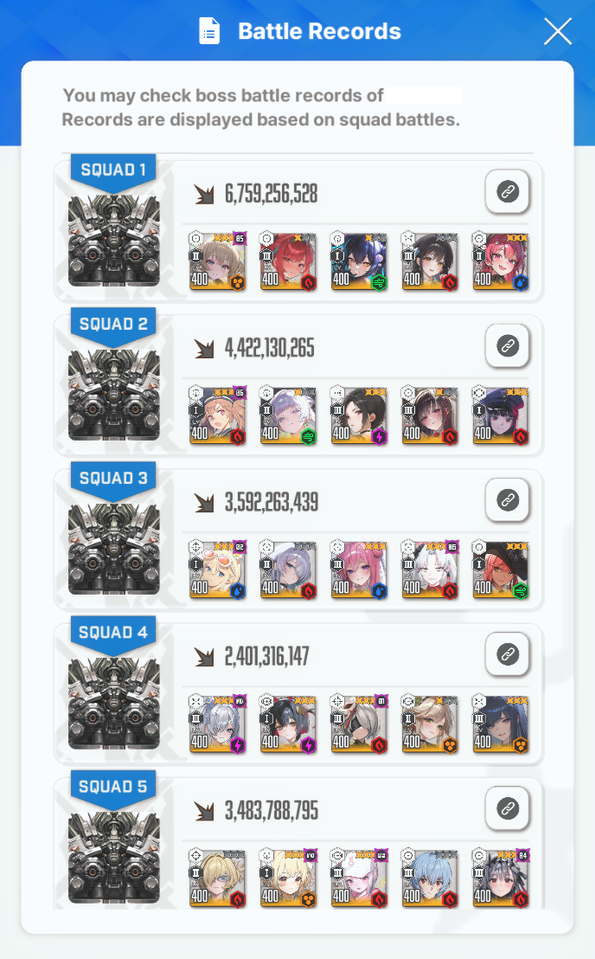Select the electric-element character in Squad 2
Viewport: 595px width, 959px height.
click(359, 415)
